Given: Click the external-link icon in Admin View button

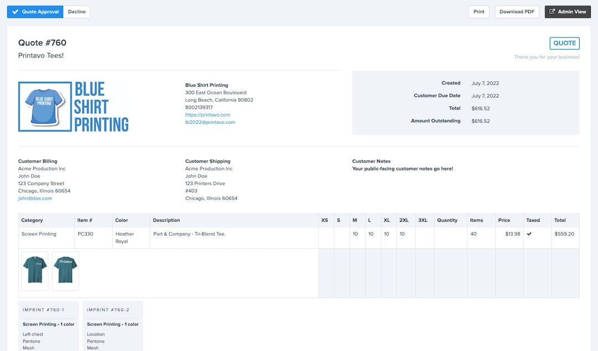Looking at the screenshot, I should click(x=553, y=11).
